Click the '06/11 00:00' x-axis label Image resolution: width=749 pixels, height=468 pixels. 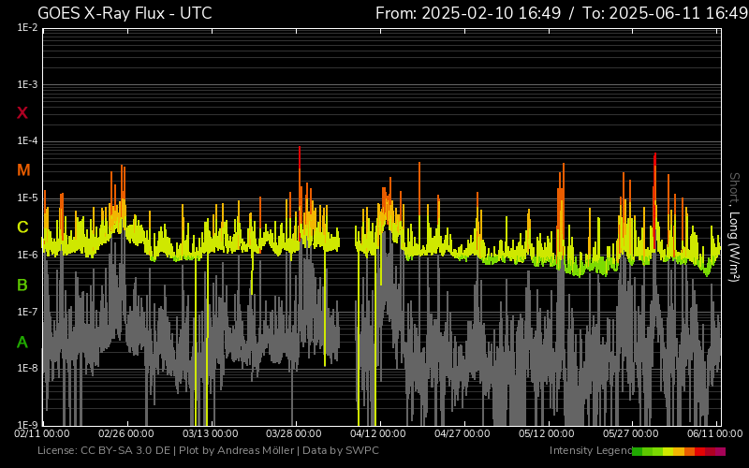click(x=714, y=434)
